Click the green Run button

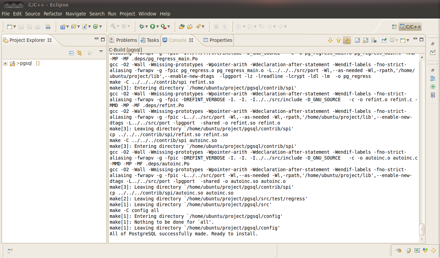pyautogui.click(x=152, y=26)
